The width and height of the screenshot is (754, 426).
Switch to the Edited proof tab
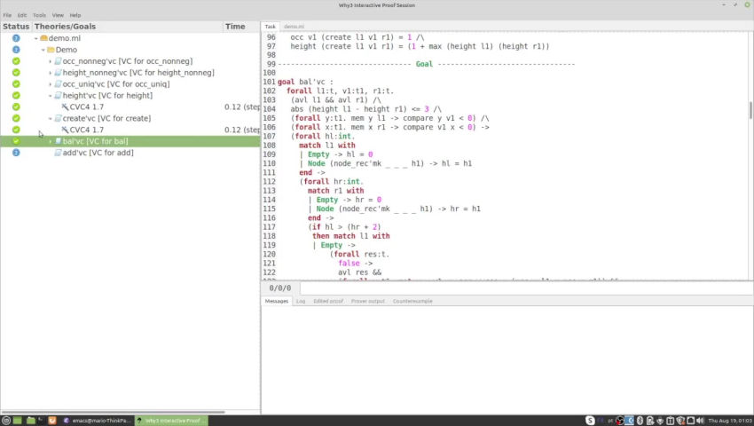coord(328,301)
